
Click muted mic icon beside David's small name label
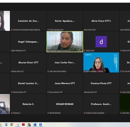pyautogui.click(x=85, y=51)
